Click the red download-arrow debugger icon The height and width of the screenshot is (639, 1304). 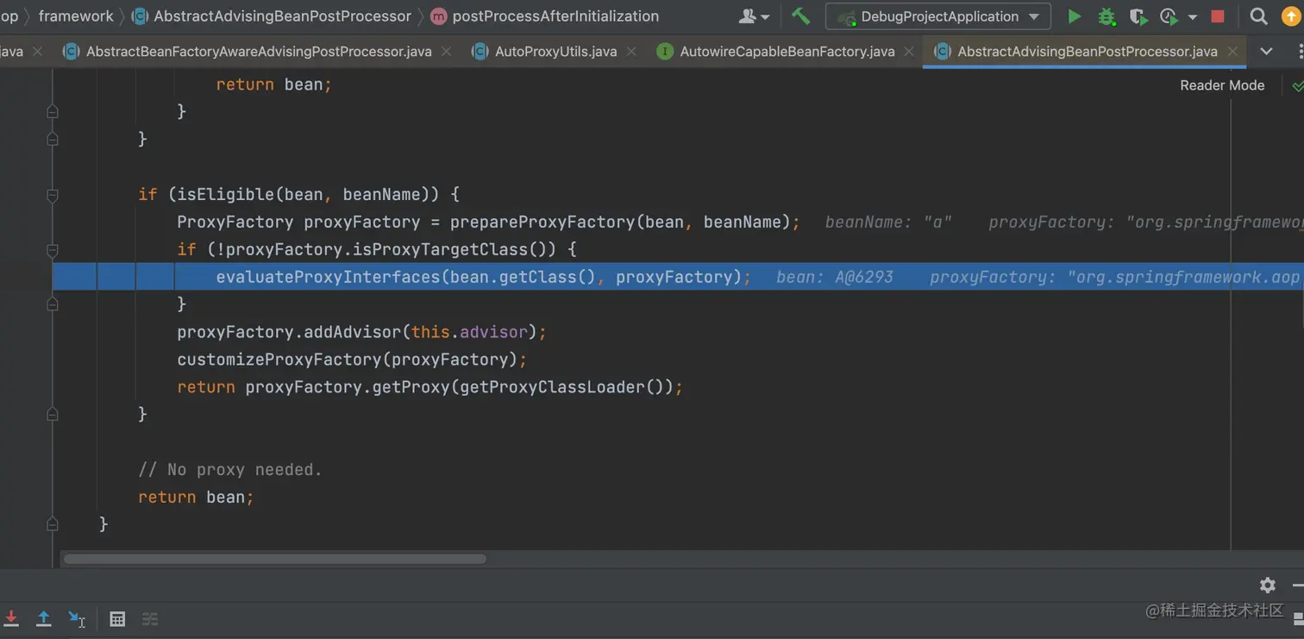[x=11, y=618]
